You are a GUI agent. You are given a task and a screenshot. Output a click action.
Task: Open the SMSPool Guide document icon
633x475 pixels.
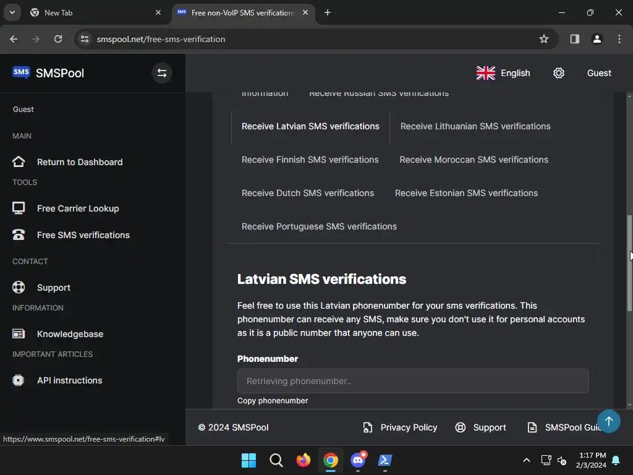[x=532, y=427]
